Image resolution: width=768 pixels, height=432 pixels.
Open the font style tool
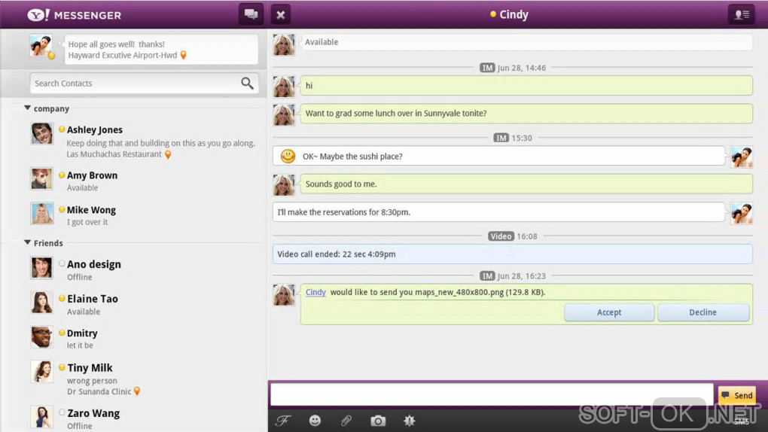(x=283, y=420)
